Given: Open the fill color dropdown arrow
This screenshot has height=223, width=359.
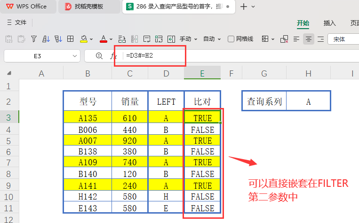Looking at the screenshot, I should click(x=91, y=39).
